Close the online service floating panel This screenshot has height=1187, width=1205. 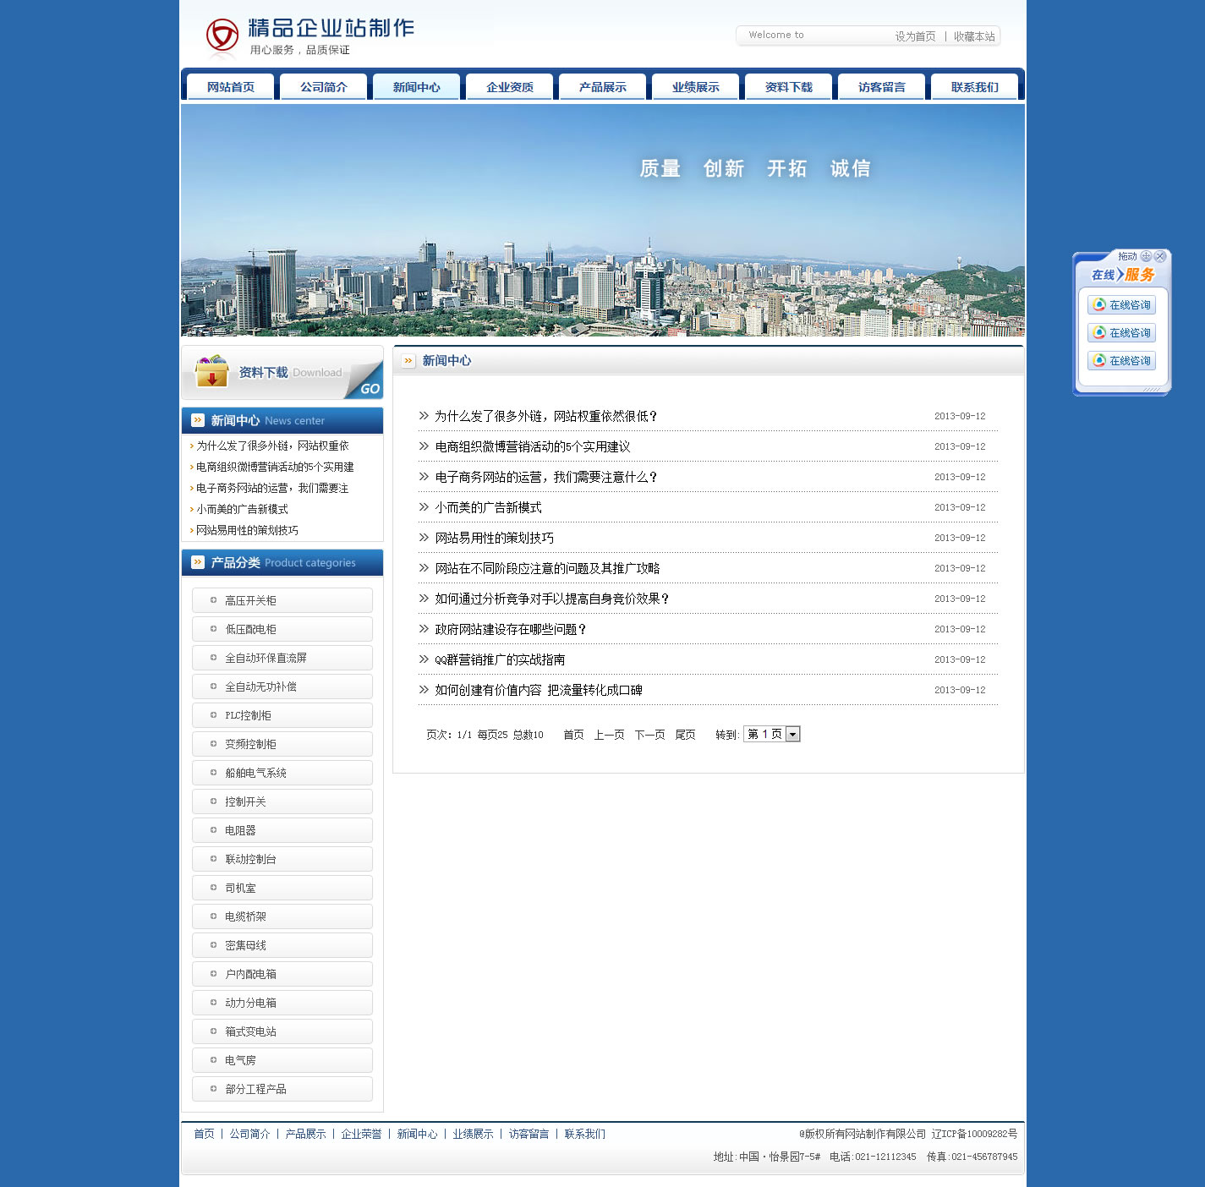tap(1160, 256)
